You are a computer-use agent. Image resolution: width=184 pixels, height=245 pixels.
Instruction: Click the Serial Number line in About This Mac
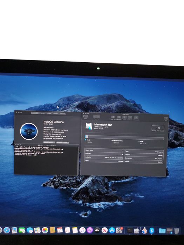(x=53, y=139)
